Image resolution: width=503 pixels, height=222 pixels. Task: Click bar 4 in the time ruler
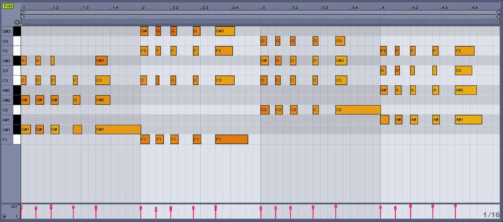(383, 8)
